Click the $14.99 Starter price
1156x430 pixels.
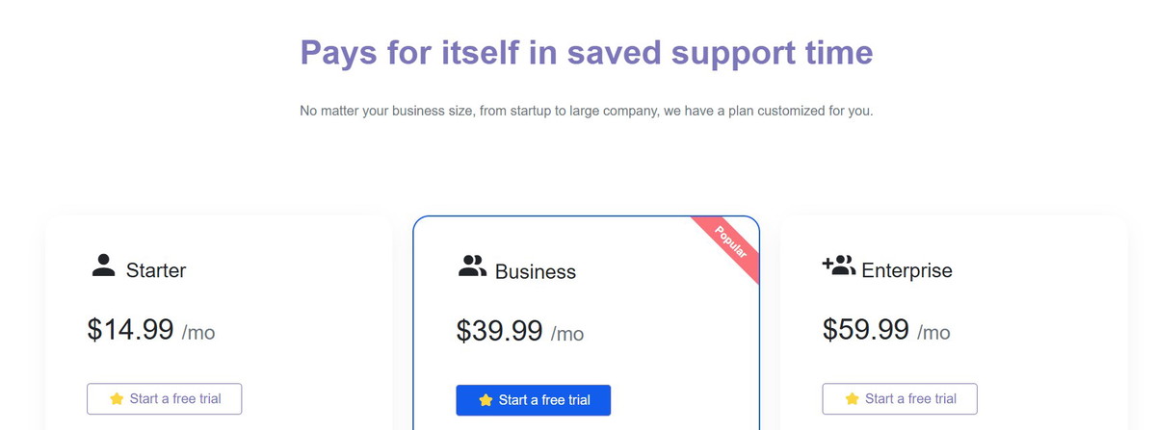[x=130, y=330]
